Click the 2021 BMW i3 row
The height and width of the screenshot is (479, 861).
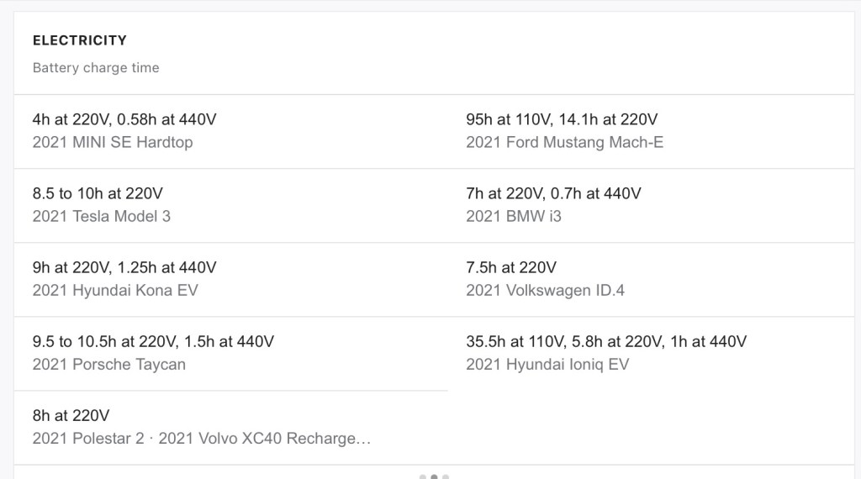click(x=514, y=217)
